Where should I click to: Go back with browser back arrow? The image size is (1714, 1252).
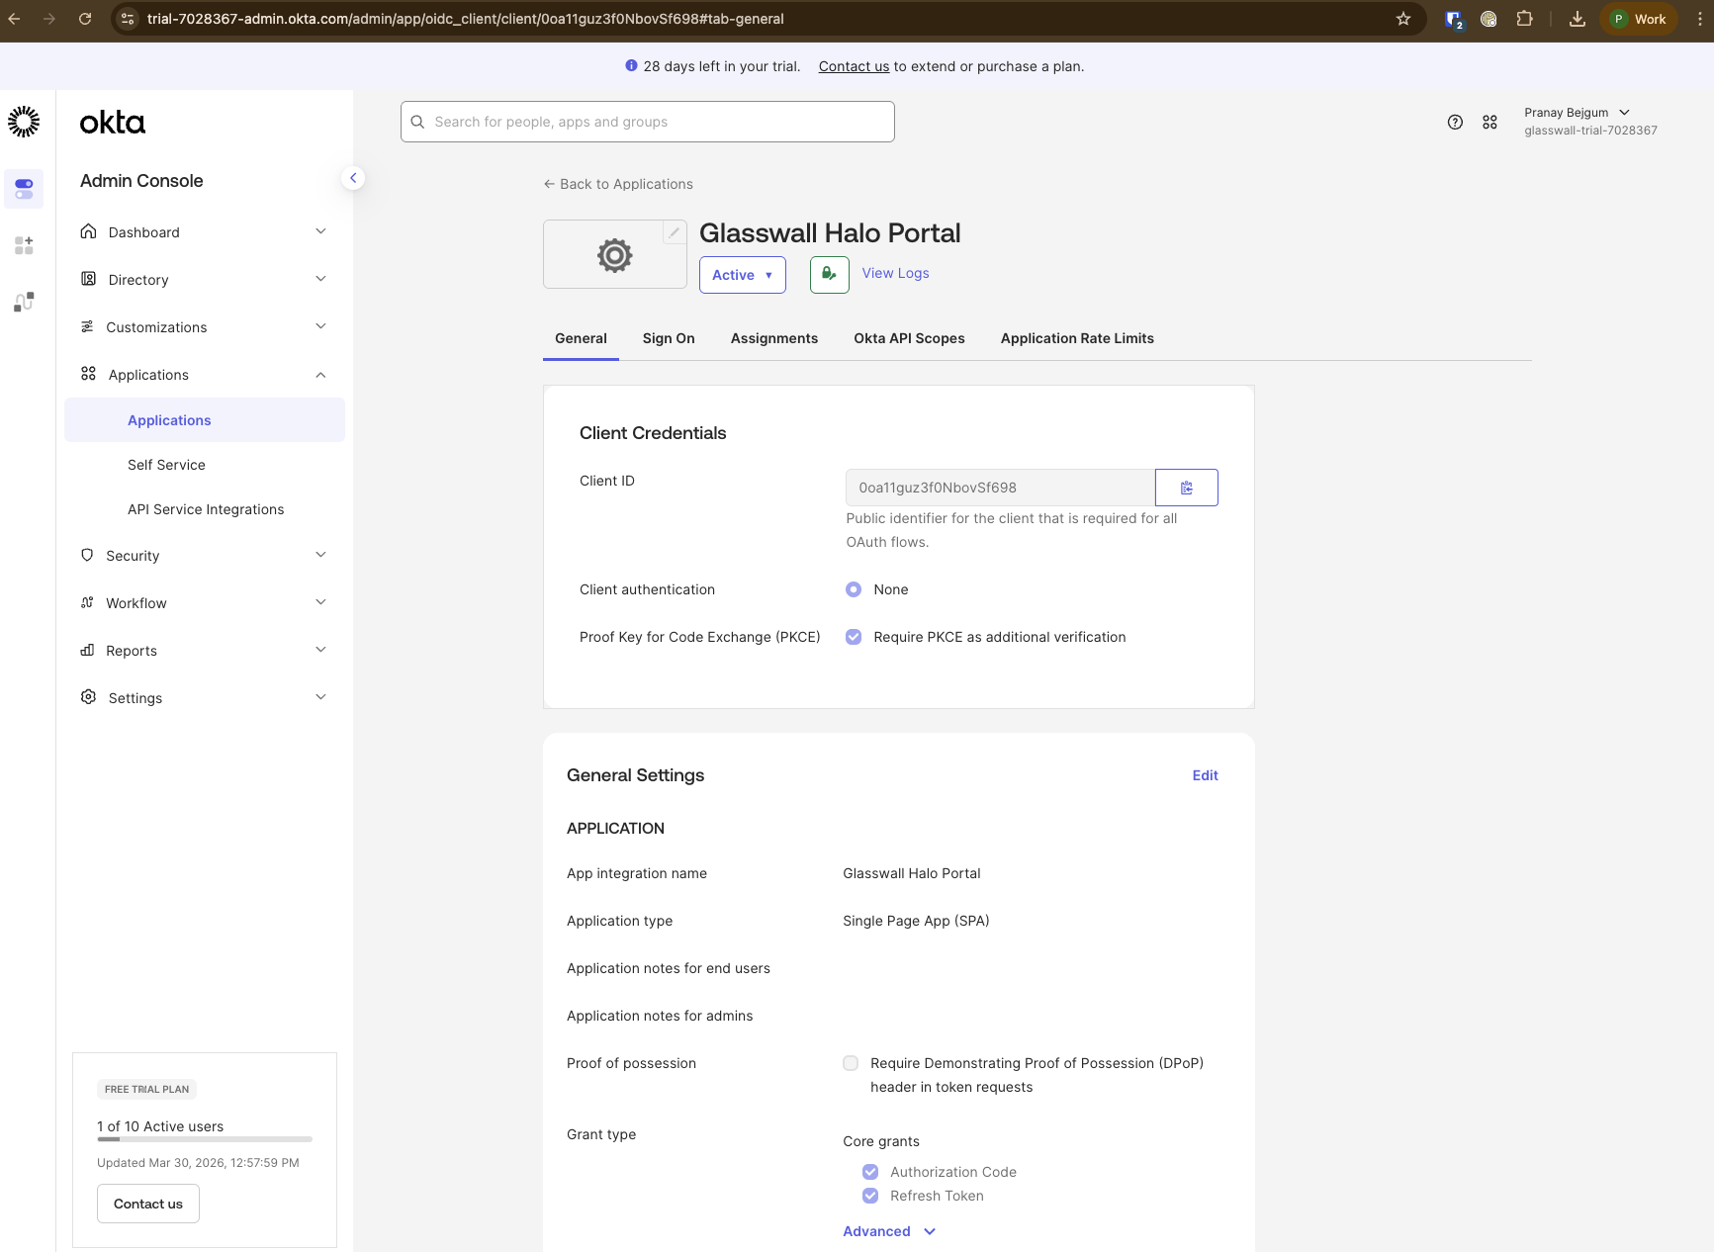pos(14,19)
